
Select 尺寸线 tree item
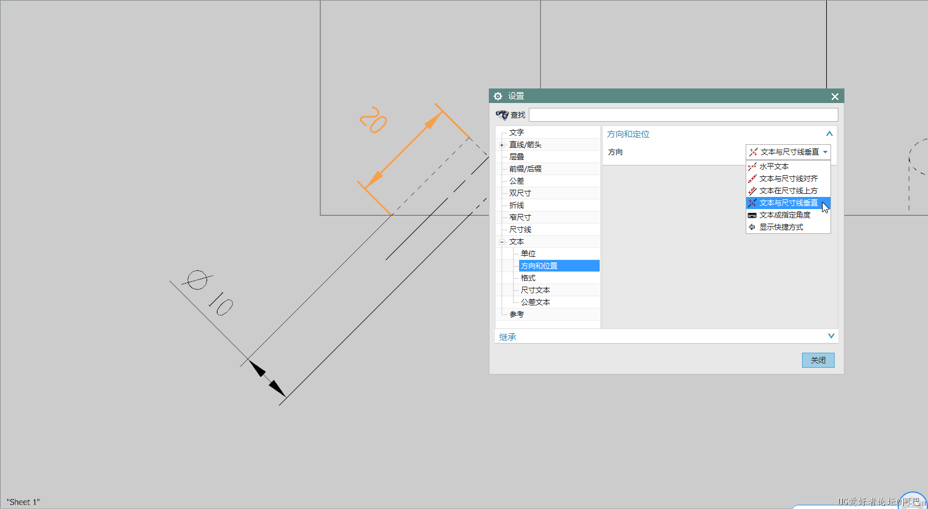pos(520,230)
